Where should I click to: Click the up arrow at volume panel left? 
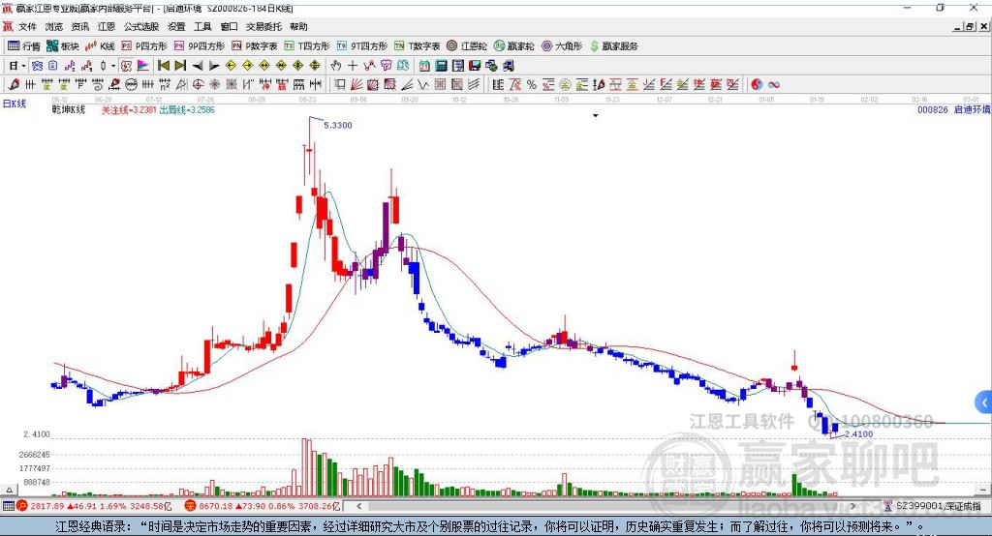click(9, 490)
